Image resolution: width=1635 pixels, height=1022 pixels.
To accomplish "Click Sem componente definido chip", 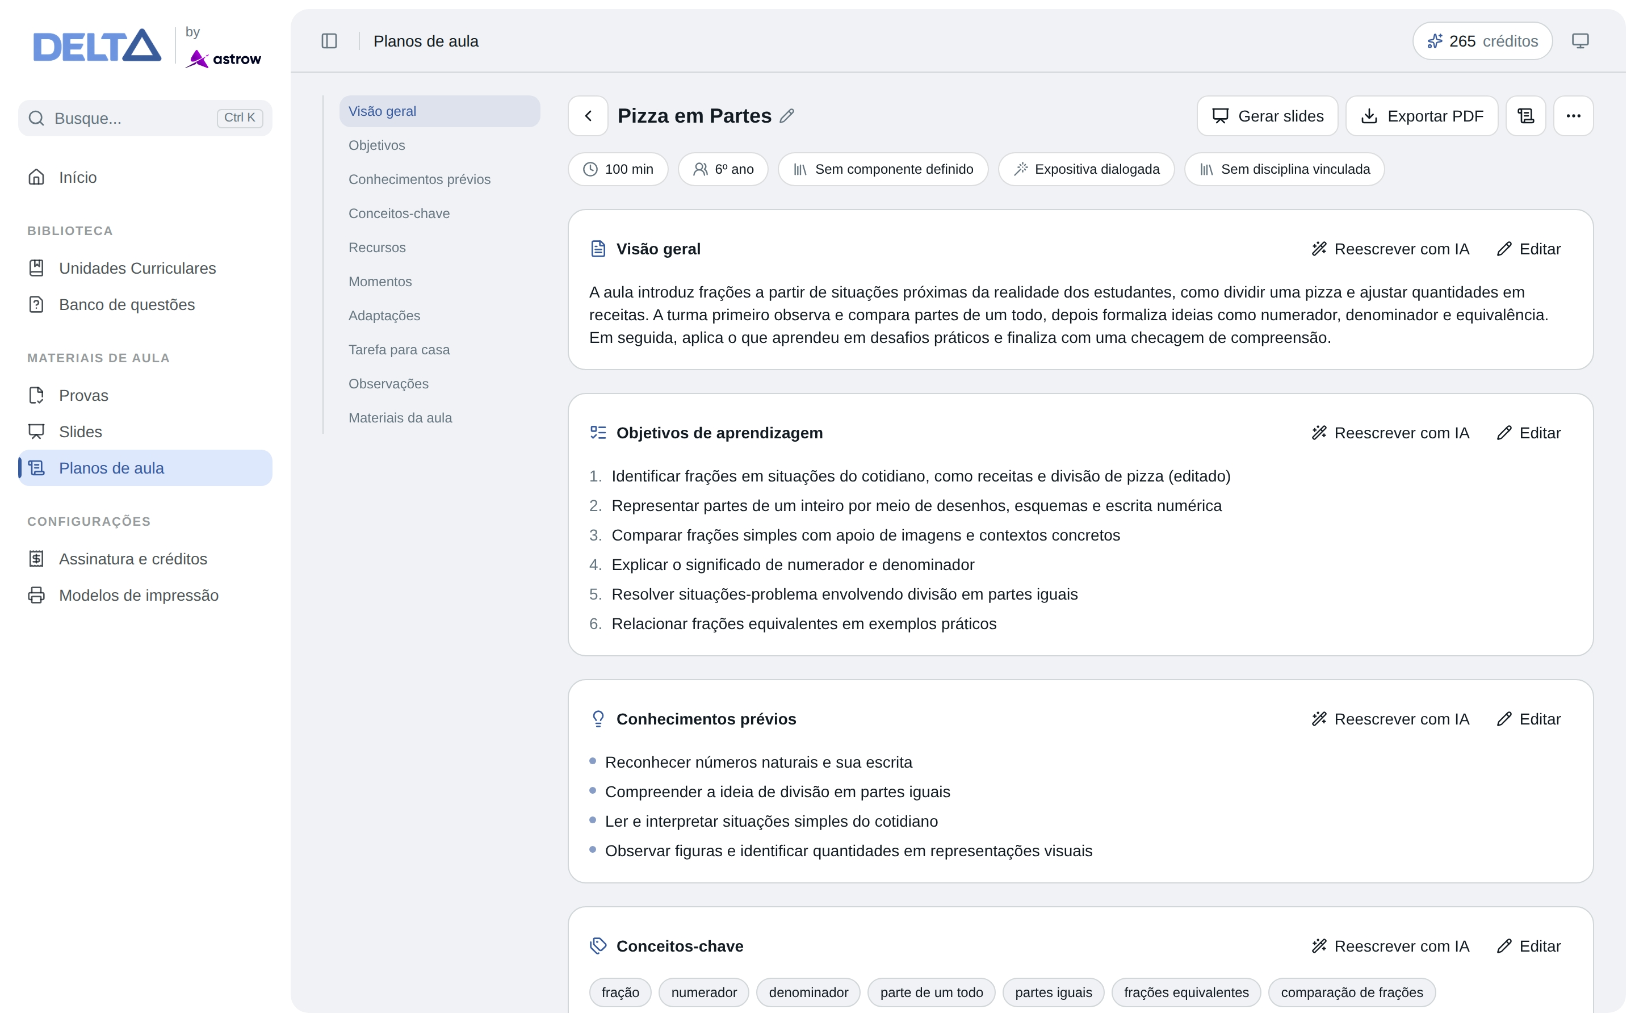I will tap(882, 169).
